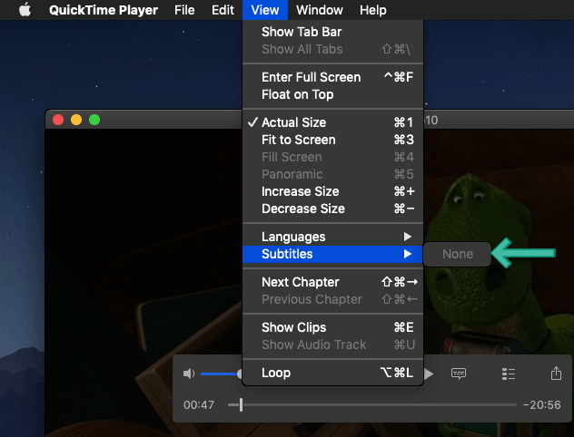Jump to Next Chapter
574x437 pixels.
pyautogui.click(x=332, y=282)
